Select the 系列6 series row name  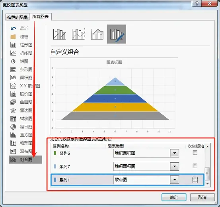coord(64,153)
